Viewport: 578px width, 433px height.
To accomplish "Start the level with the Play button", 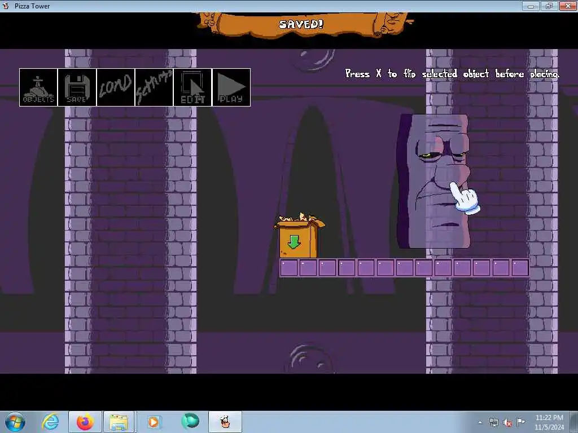I will 231,87.
